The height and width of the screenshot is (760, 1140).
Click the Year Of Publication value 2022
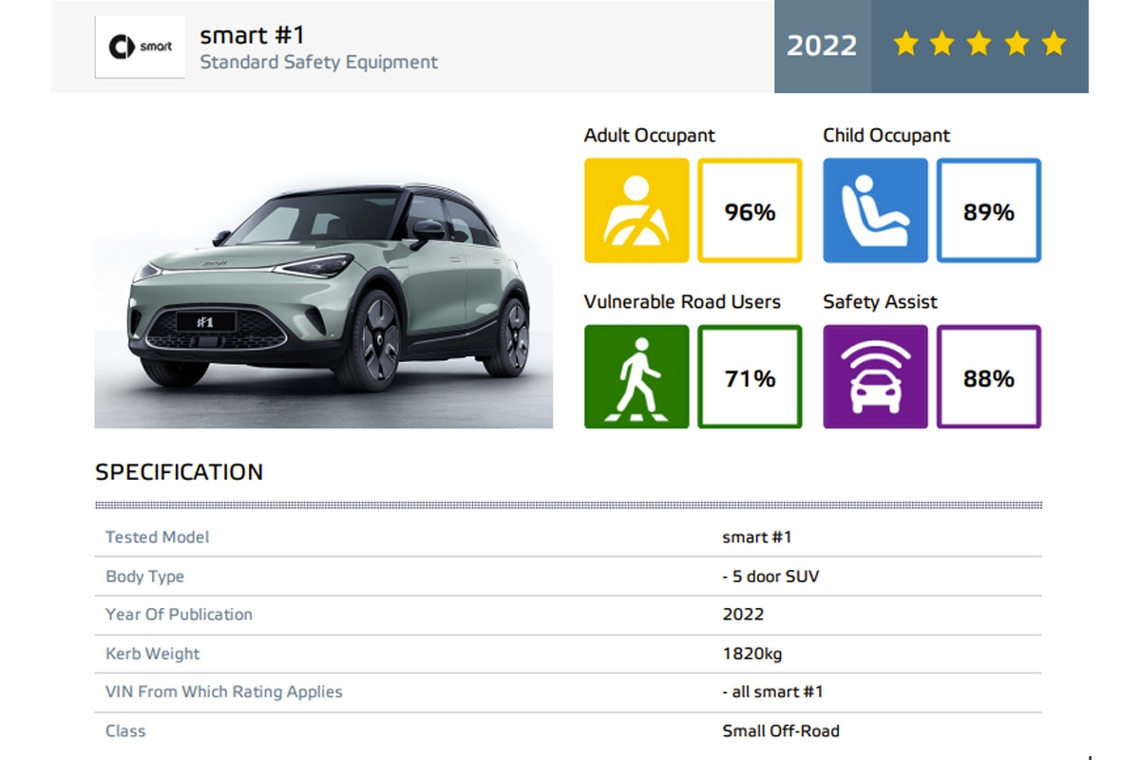(x=743, y=615)
